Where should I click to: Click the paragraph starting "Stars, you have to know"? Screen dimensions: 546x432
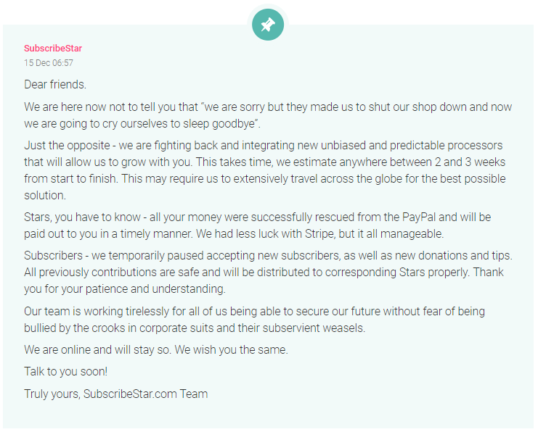coord(257,225)
